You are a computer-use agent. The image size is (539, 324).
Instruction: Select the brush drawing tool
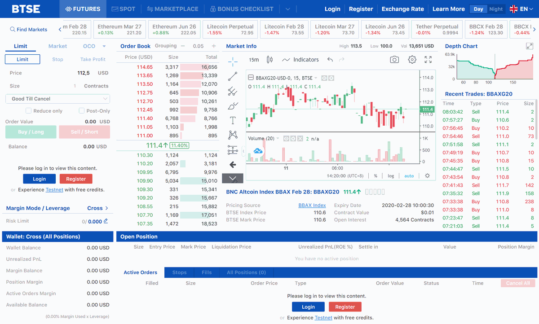click(233, 106)
